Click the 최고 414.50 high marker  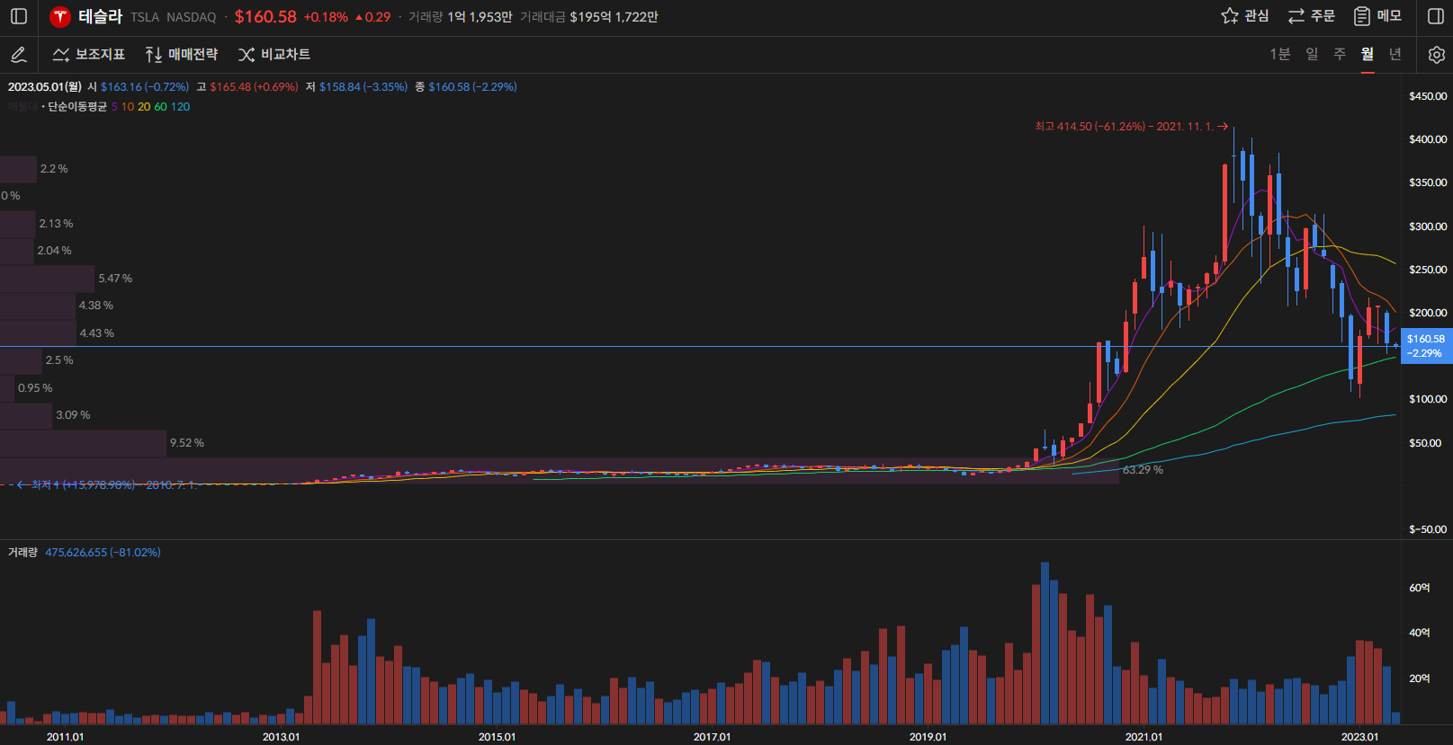(x=1131, y=127)
